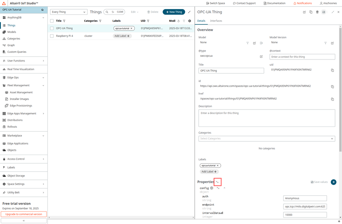Open Notifications in top bar
Image resolution: width=342 pixels, height=224 pixels.
click(303, 3)
